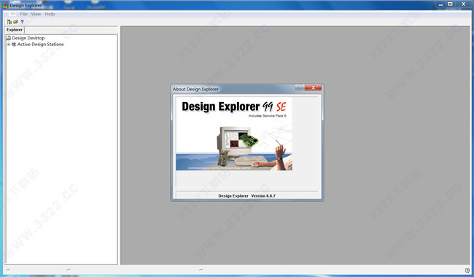Click the Design Desktop folder icon
The height and width of the screenshot is (277, 474).
click(x=9, y=38)
